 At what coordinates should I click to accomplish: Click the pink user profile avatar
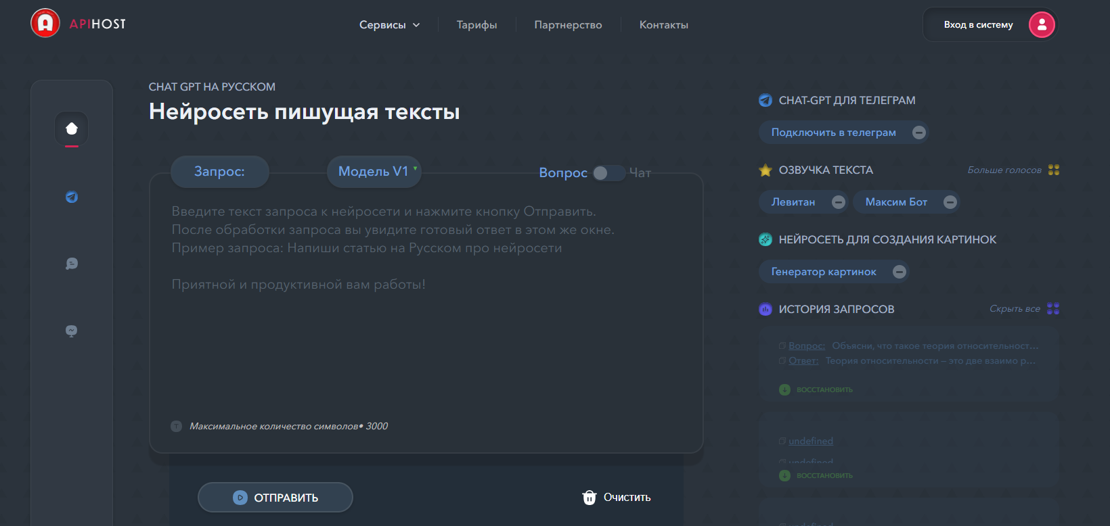(x=1042, y=25)
